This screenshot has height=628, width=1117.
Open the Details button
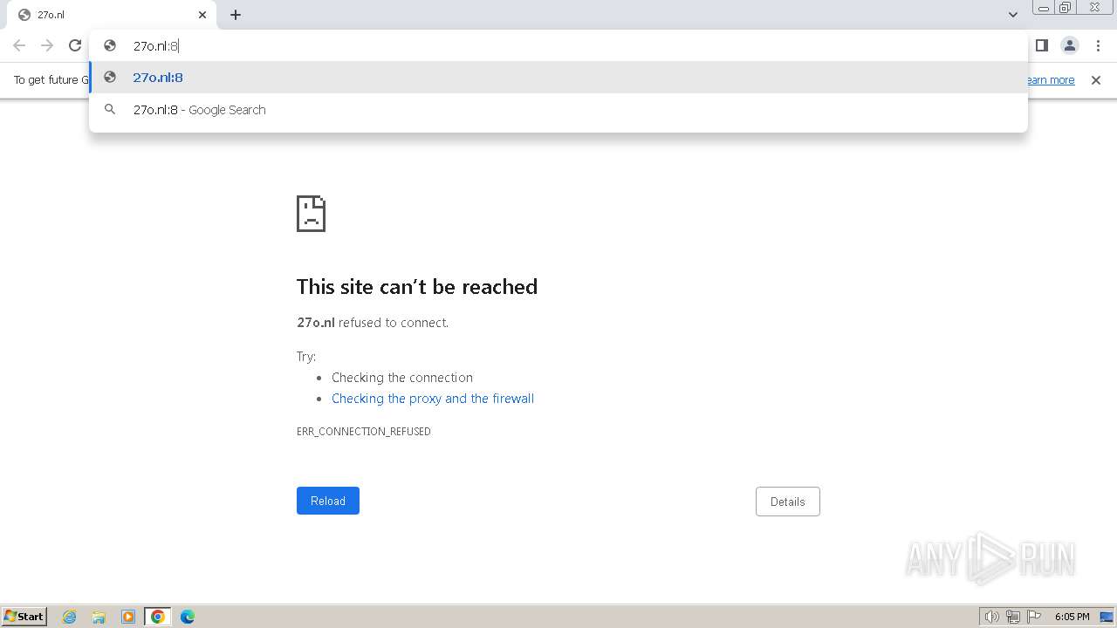788,502
